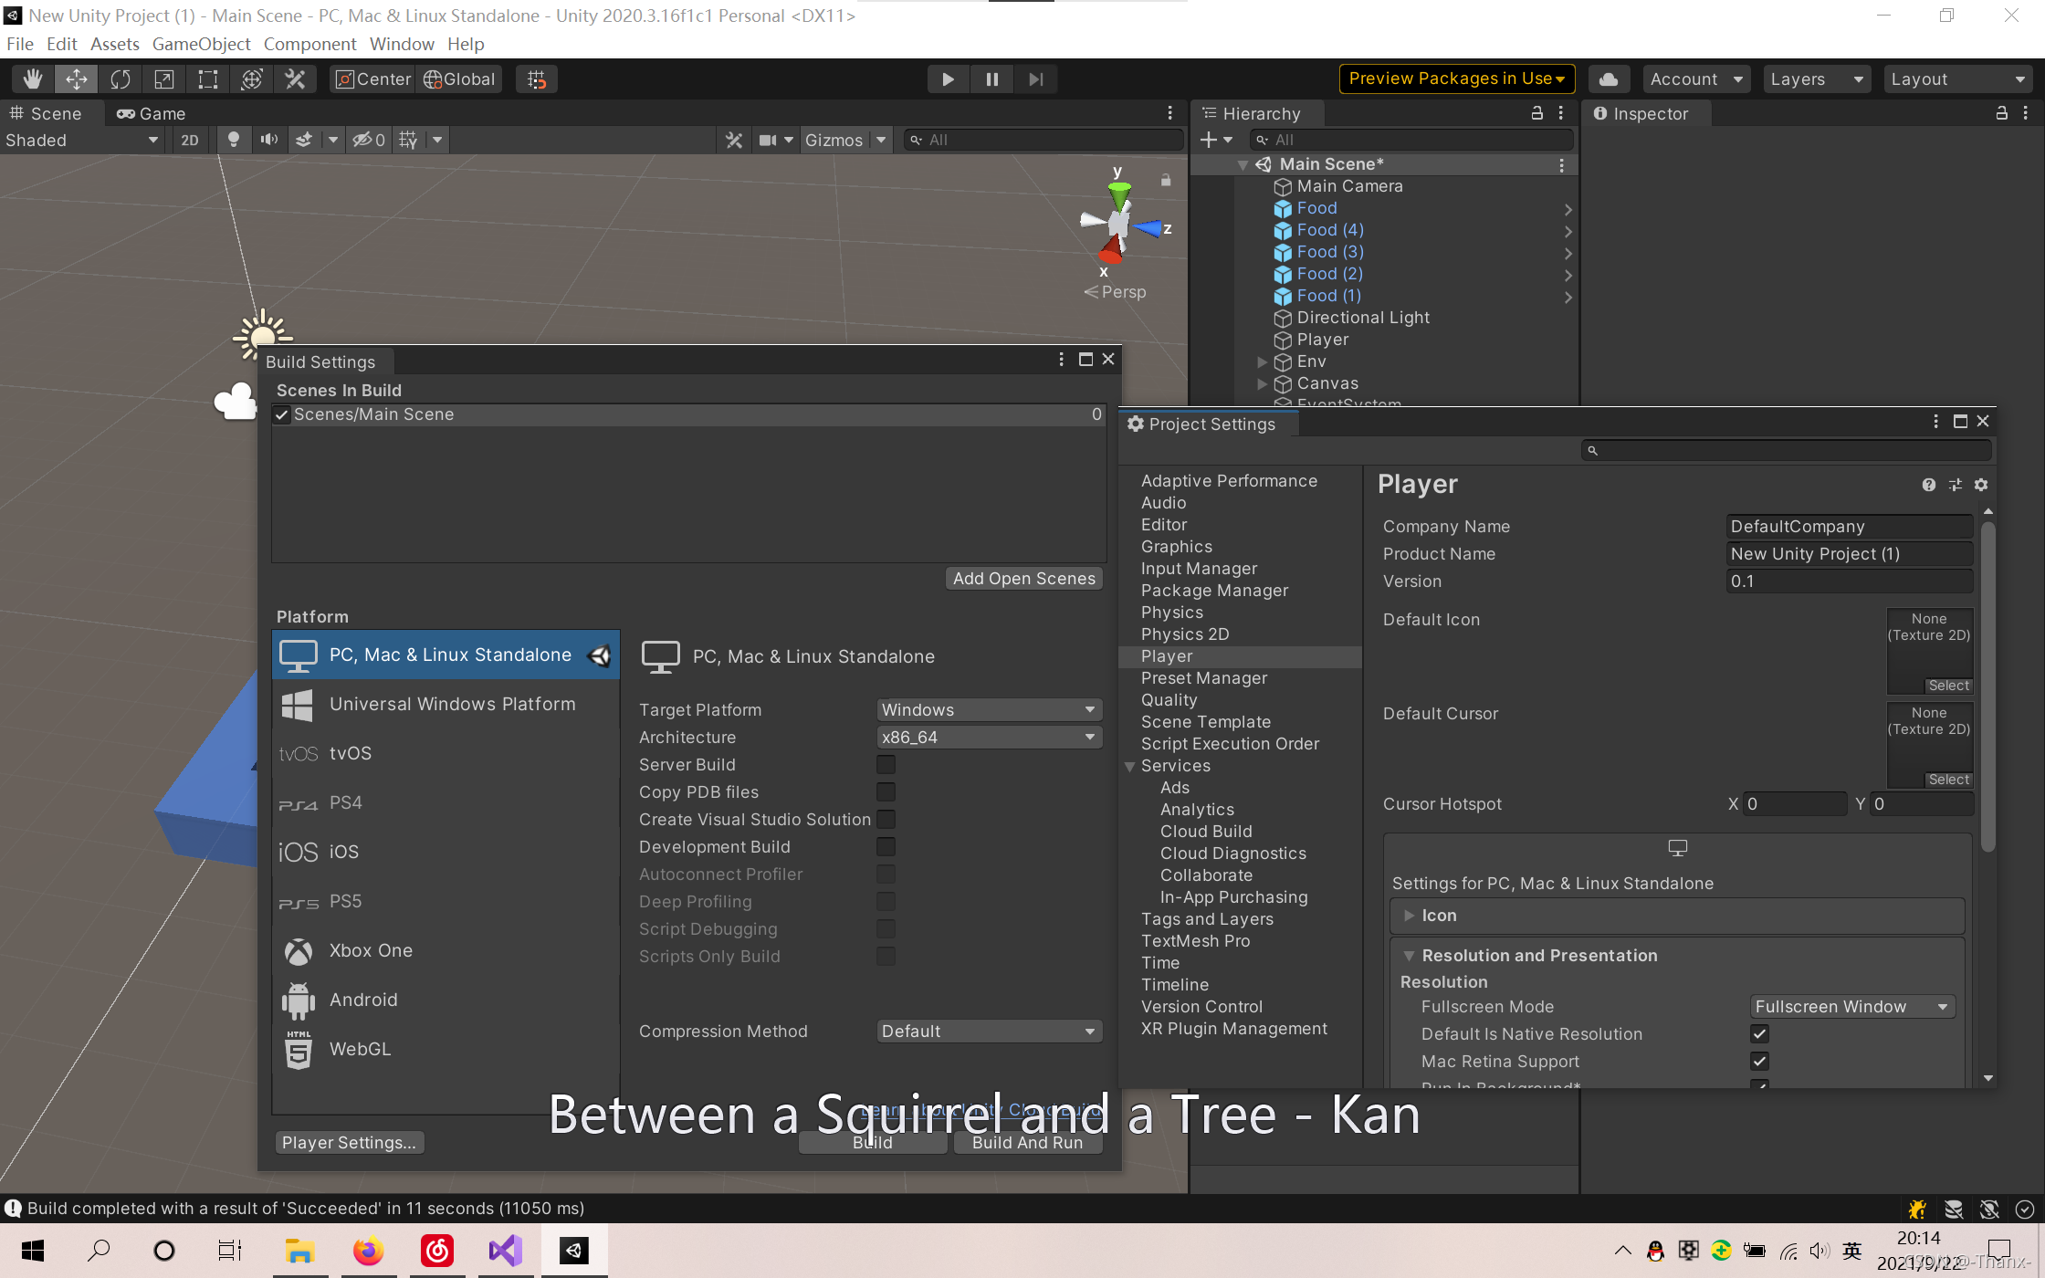2045x1278 pixels.
Task: Lock the Inspector panel
Action: tap(2001, 113)
